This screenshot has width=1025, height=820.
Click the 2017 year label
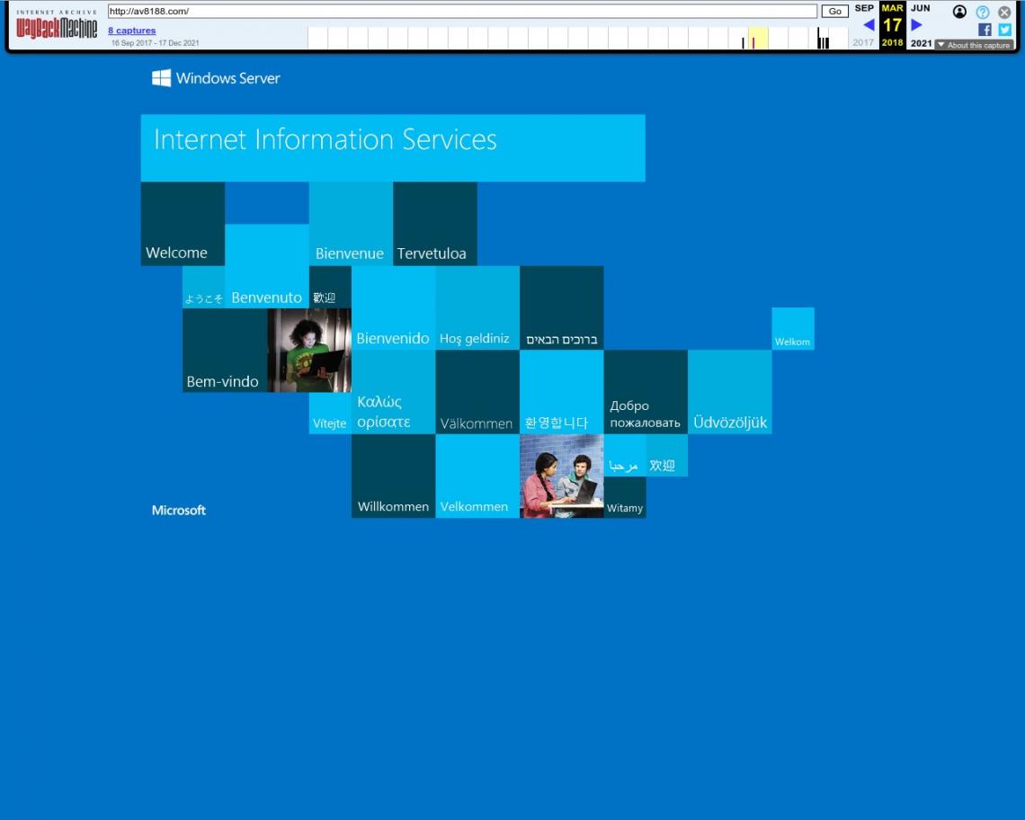tap(863, 42)
